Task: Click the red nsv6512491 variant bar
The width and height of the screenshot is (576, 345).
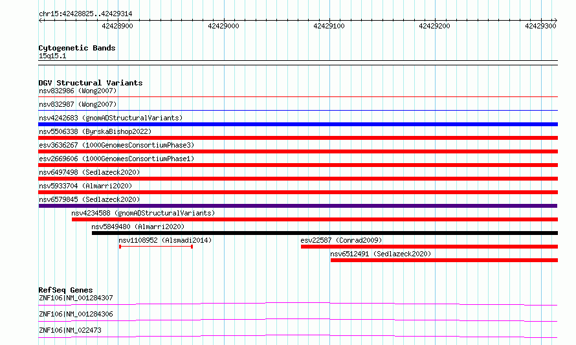Action: coord(444,260)
